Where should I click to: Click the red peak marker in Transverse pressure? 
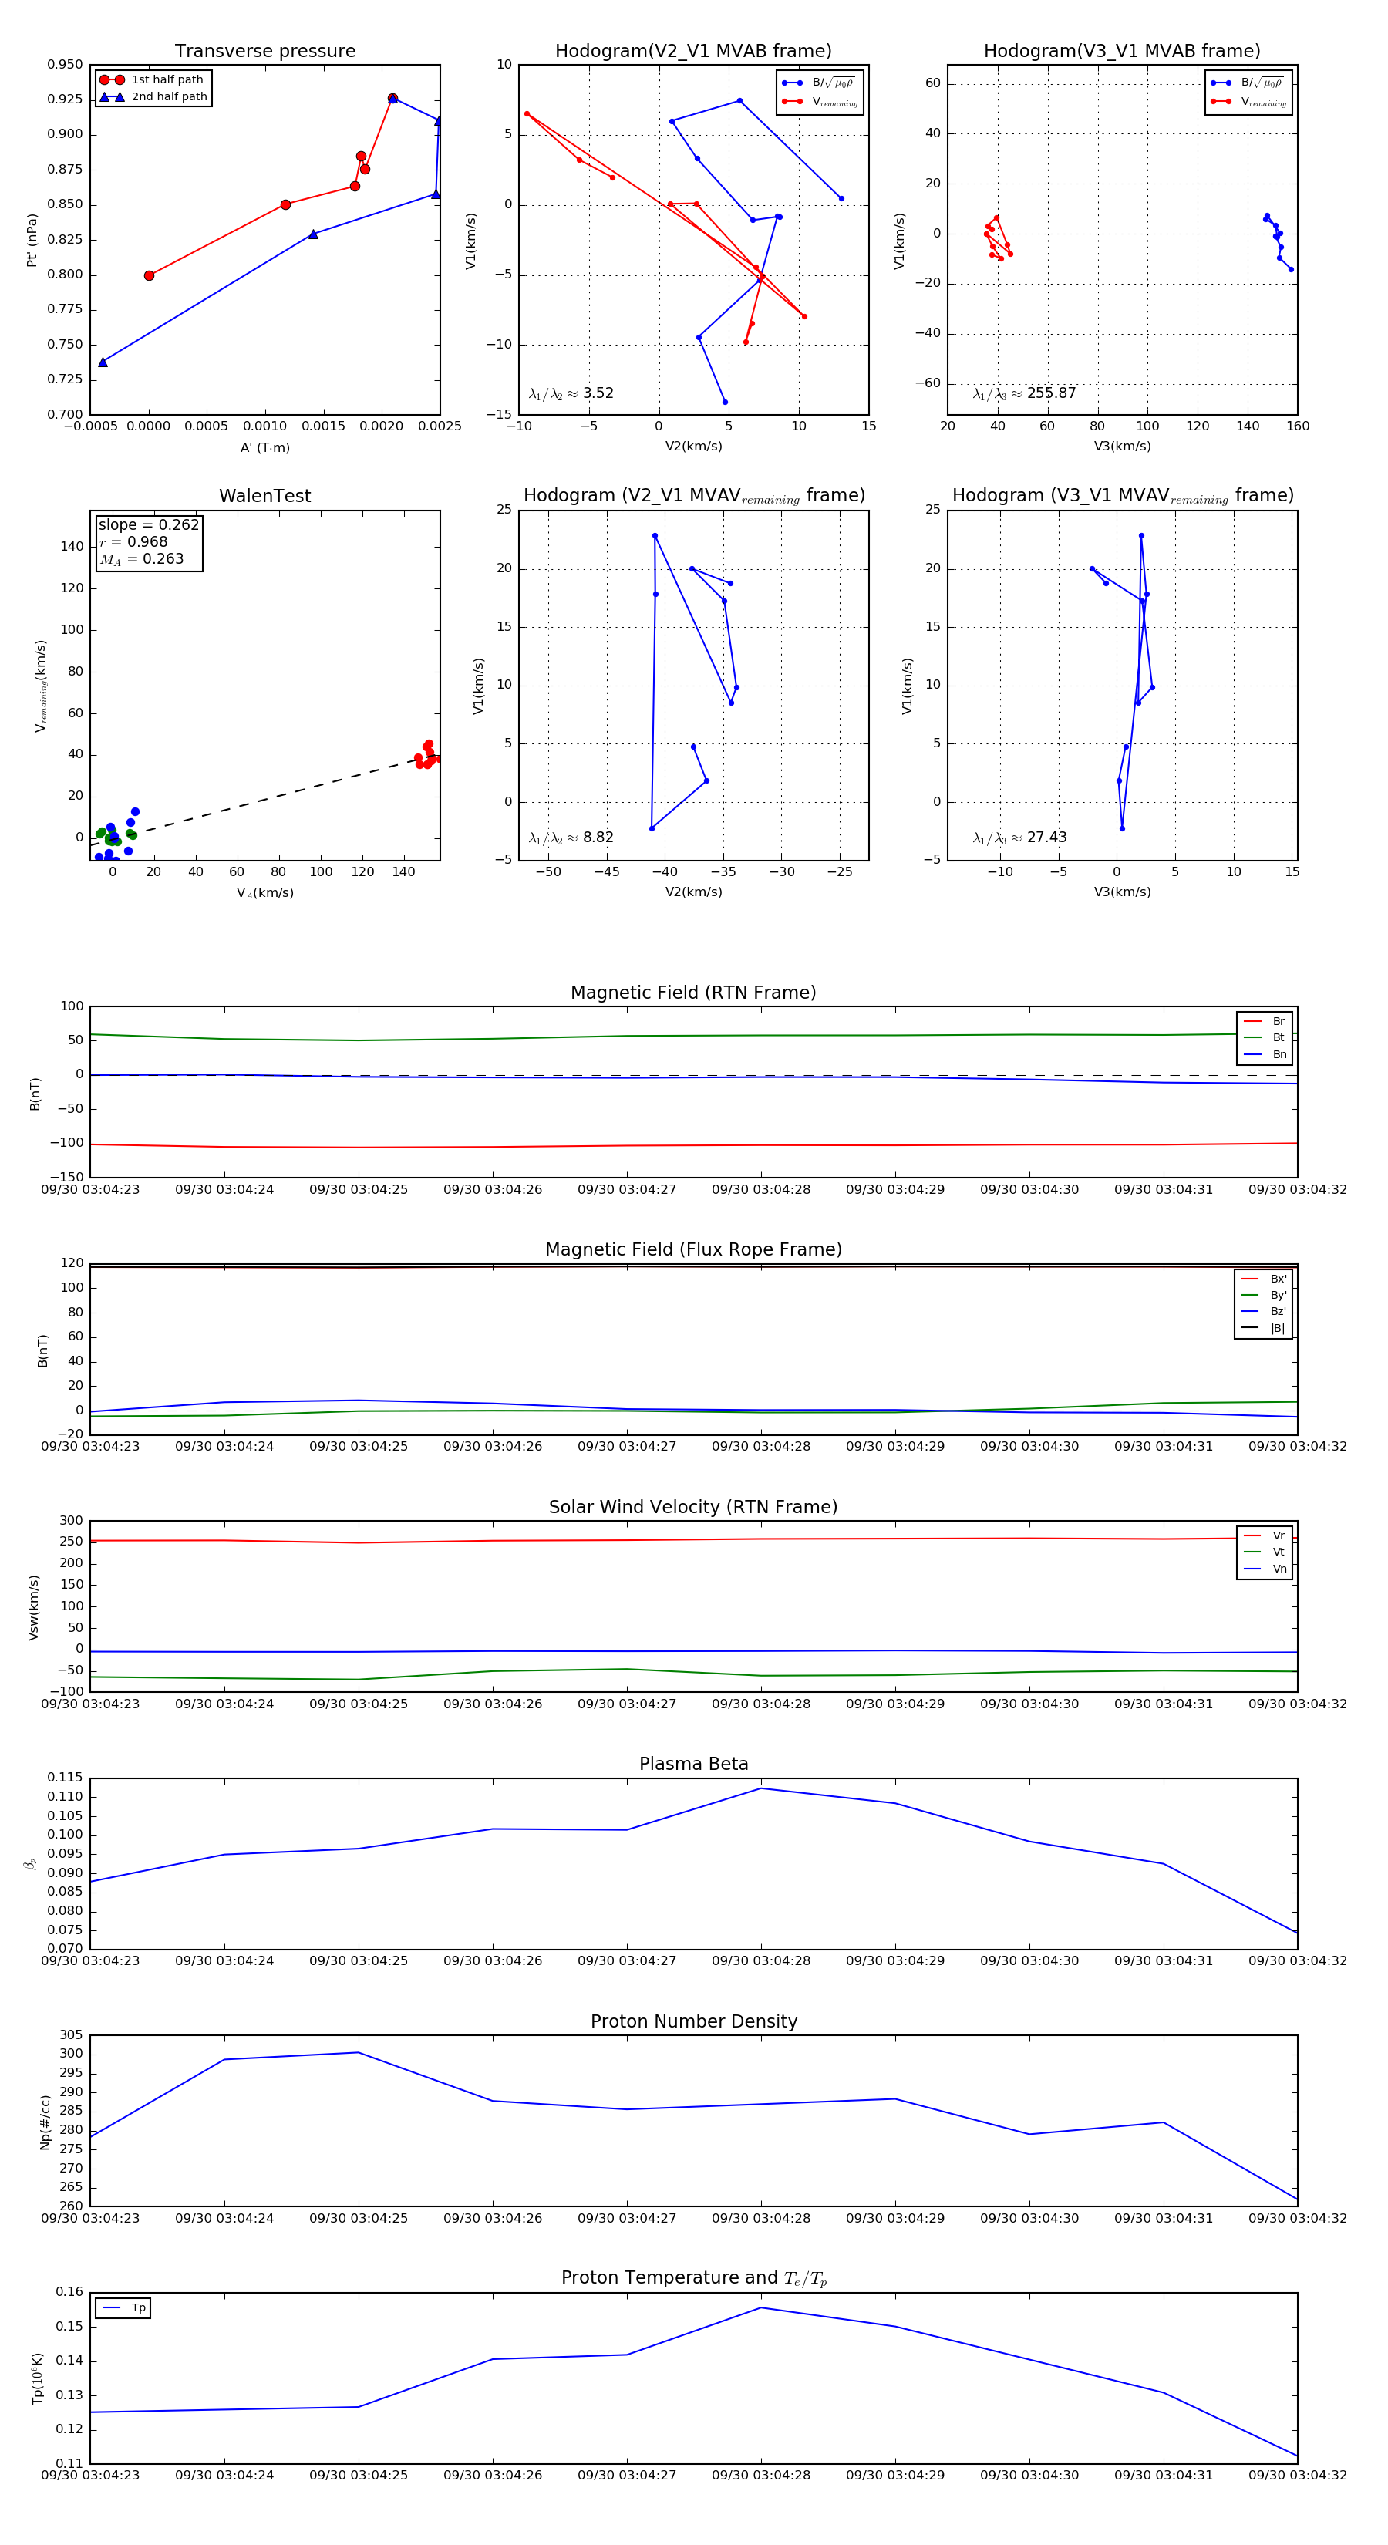(x=392, y=99)
